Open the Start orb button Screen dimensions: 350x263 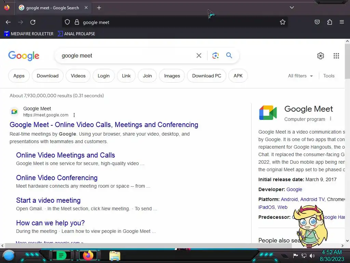tap(9, 255)
